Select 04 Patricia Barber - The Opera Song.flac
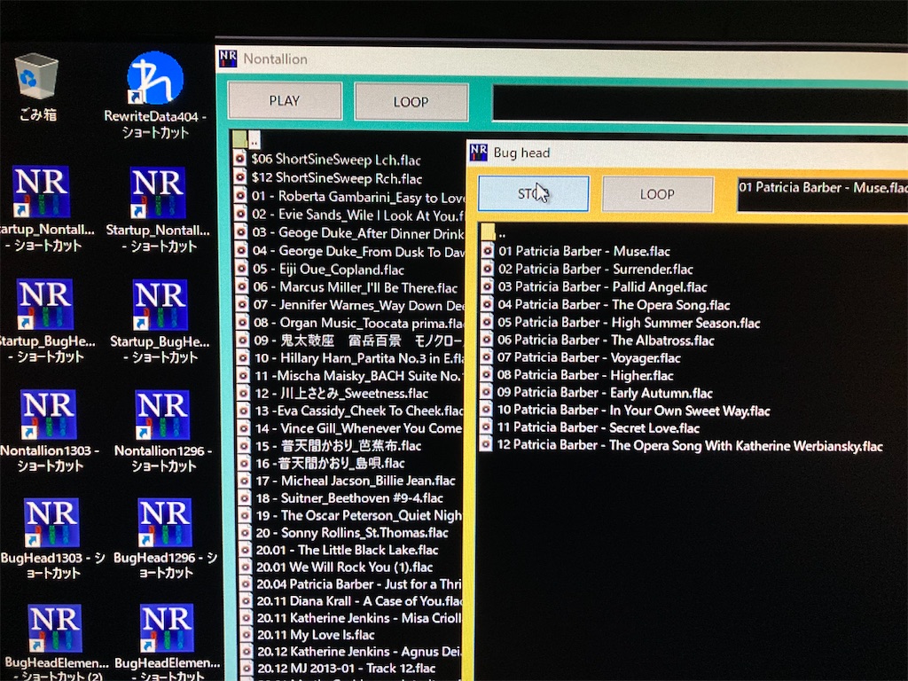The image size is (908, 681). pos(614,305)
